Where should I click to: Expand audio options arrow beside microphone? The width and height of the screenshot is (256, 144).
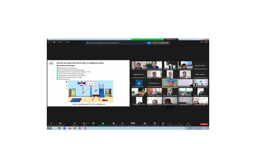pyautogui.click(x=54, y=124)
